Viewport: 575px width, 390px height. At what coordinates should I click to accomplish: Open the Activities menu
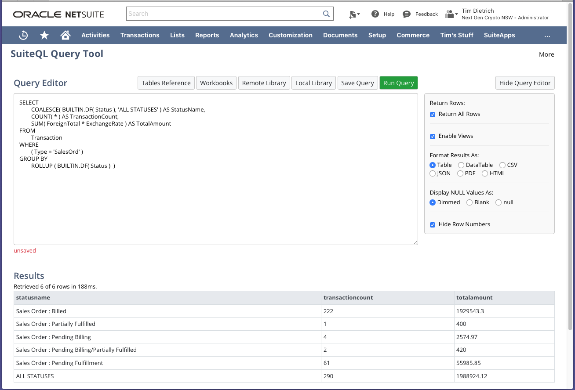[x=95, y=35]
